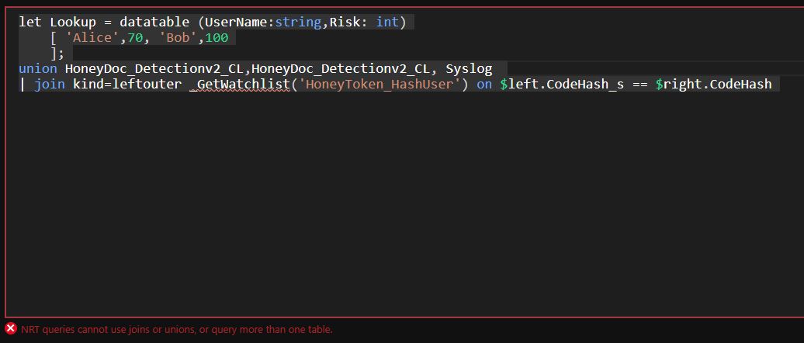Place cursor on the value 100
Viewport: 804px width, 343px height.
(x=217, y=37)
